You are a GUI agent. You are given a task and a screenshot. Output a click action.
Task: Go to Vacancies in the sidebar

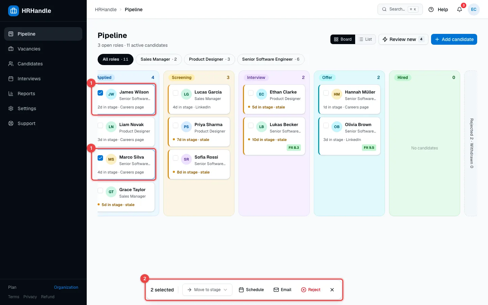tap(43, 49)
